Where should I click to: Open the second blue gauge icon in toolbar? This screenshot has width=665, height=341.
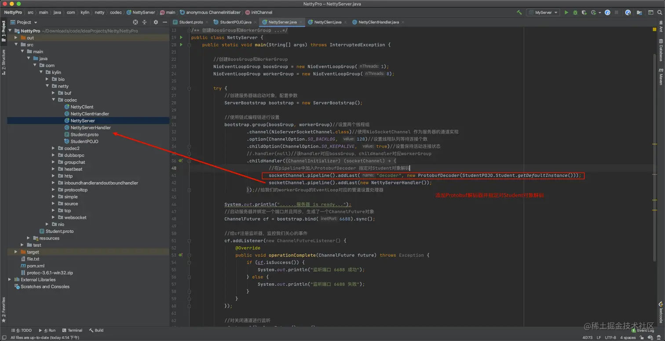pos(628,12)
